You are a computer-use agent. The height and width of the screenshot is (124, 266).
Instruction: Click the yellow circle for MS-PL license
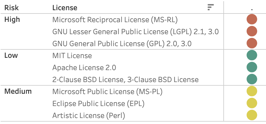click(x=252, y=91)
